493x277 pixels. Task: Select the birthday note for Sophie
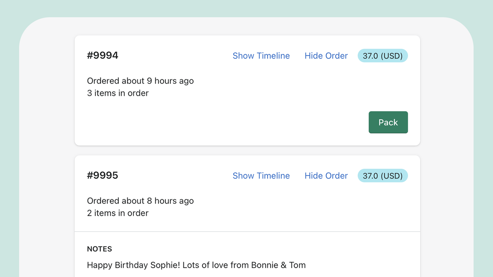tap(196, 265)
